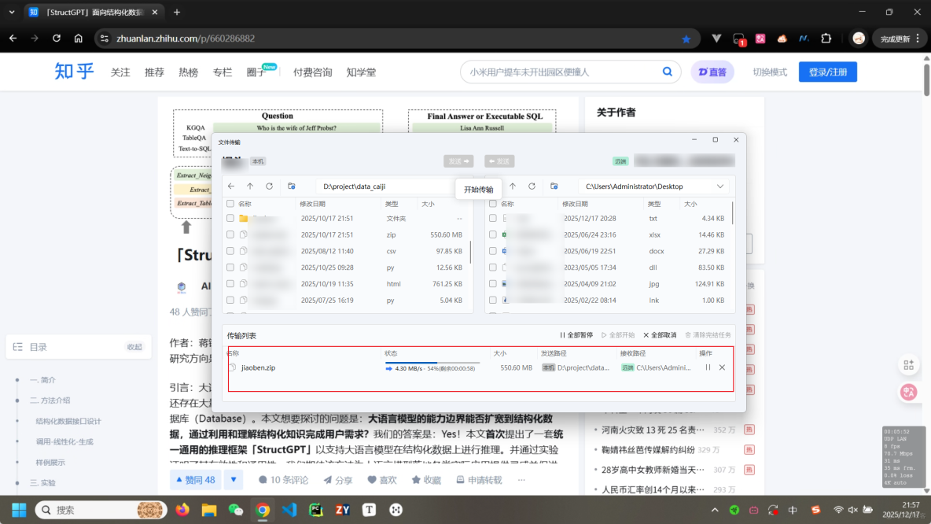Viewport: 931px width, 524px height.
Task: Check the select-all checkbox in local file list
Action: pyautogui.click(x=230, y=203)
